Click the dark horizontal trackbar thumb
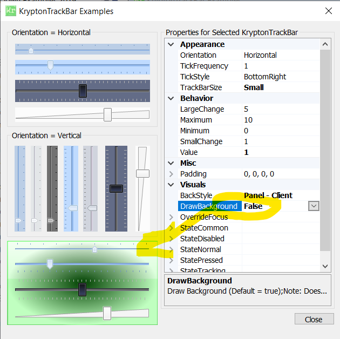The height and width of the screenshot is (339, 340). pyautogui.click(x=83, y=91)
